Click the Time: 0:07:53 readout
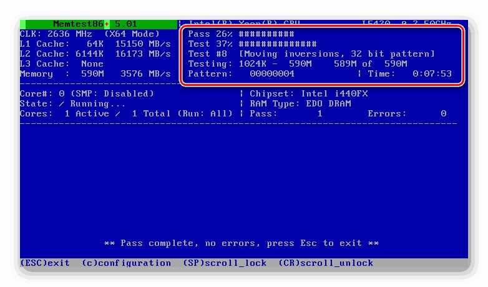 [x=409, y=73]
